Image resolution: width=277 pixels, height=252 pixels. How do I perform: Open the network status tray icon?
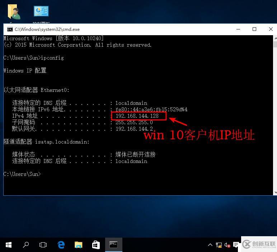tap(219, 245)
